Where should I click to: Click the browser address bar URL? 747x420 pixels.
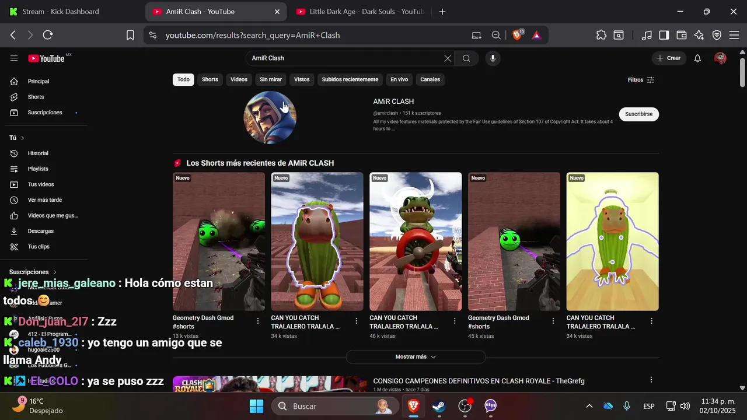tap(252, 35)
